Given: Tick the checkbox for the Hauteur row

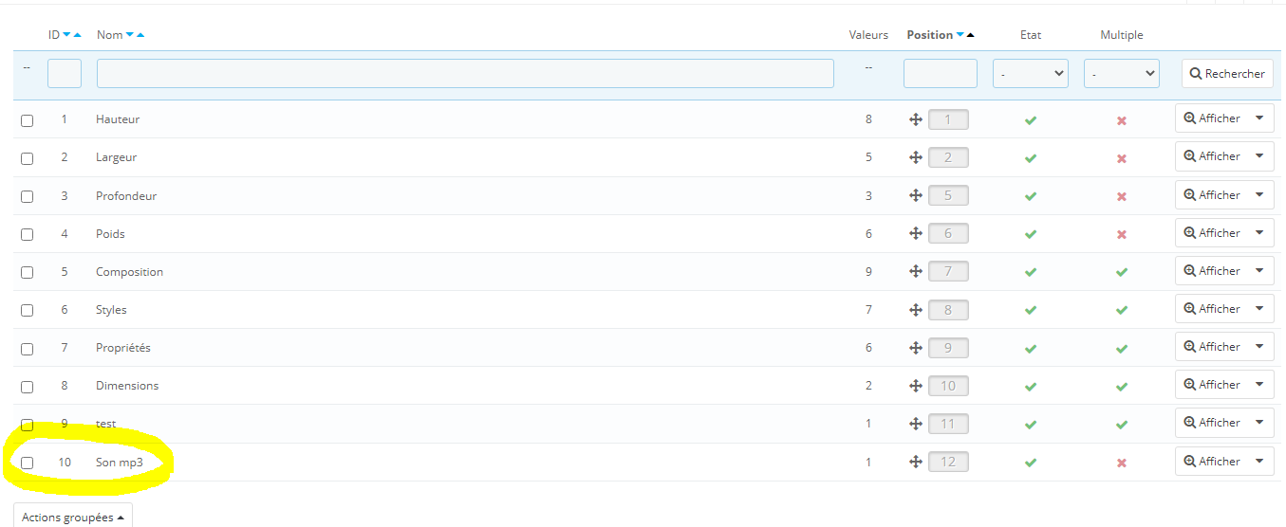Looking at the screenshot, I should coord(28,120).
